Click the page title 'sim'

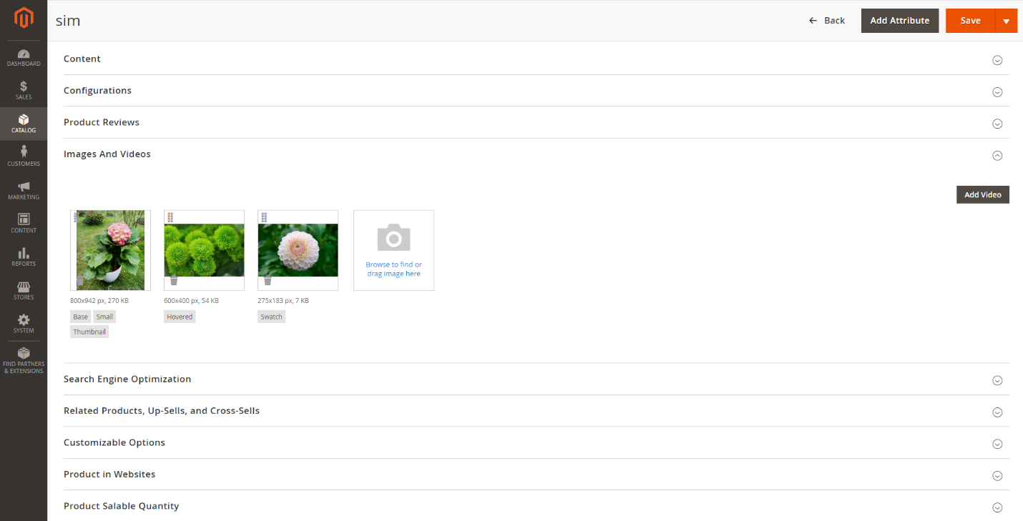tap(68, 21)
